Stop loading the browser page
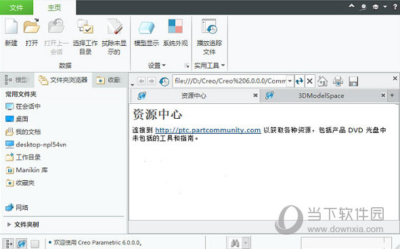This screenshot has height=249, width=400. tap(310, 82)
